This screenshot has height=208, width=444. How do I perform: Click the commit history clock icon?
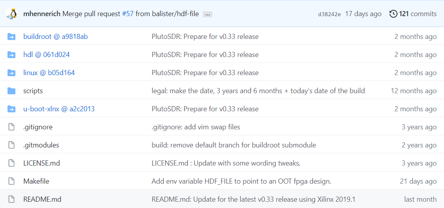coord(393,14)
